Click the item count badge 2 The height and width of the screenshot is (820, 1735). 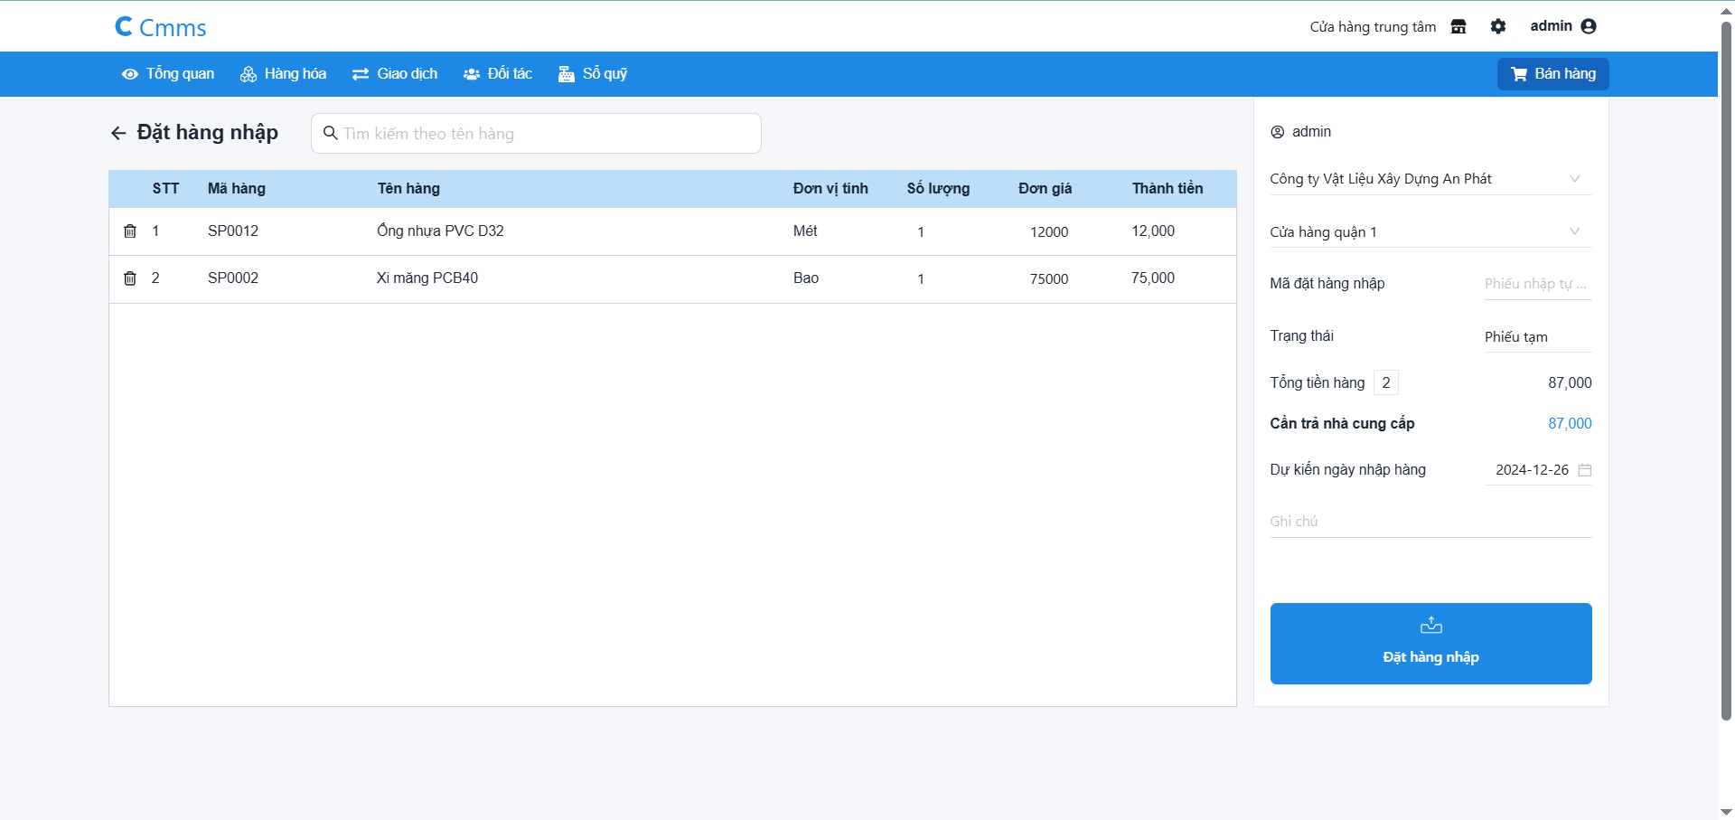[1386, 383]
